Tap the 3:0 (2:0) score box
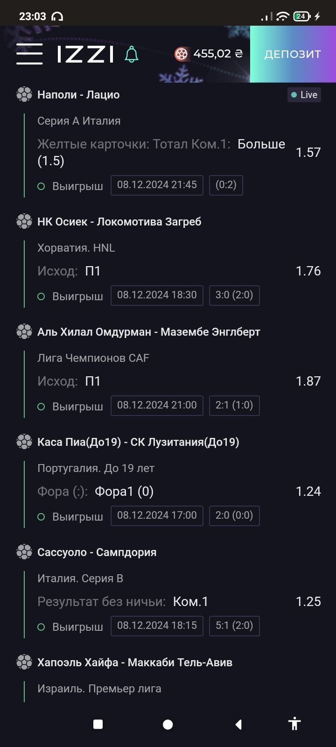Screen dimensions: 336x747 [234, 295]
